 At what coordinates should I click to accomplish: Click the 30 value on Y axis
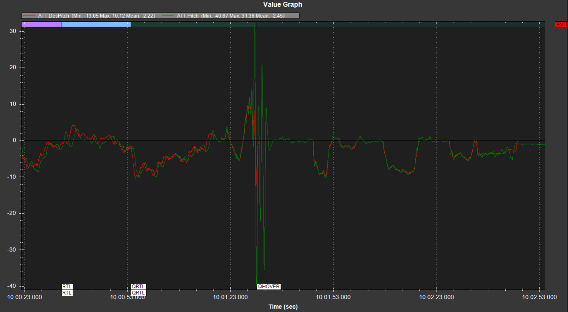[x=13, y=31]
